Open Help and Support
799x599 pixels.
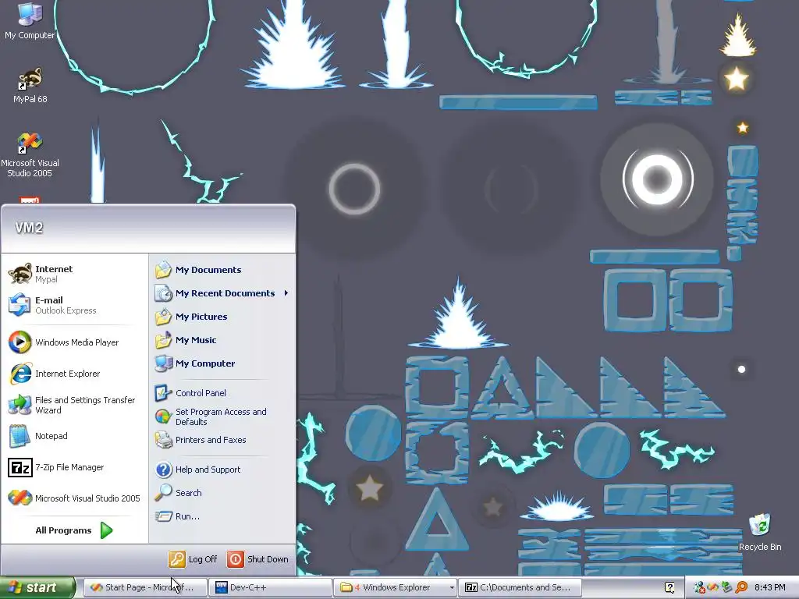pos(222,470)
